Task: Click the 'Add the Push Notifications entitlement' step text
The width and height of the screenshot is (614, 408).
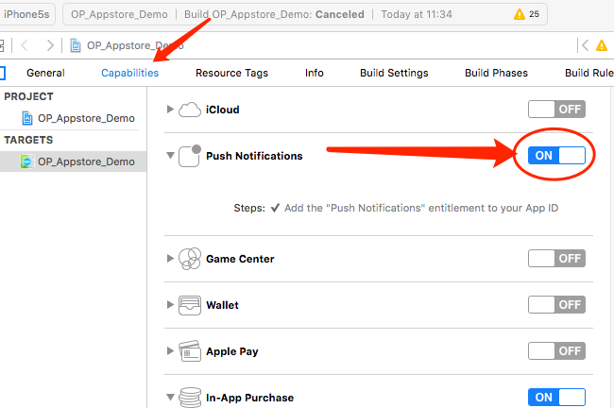Action: pyautogui.click(x=421, y=208)
